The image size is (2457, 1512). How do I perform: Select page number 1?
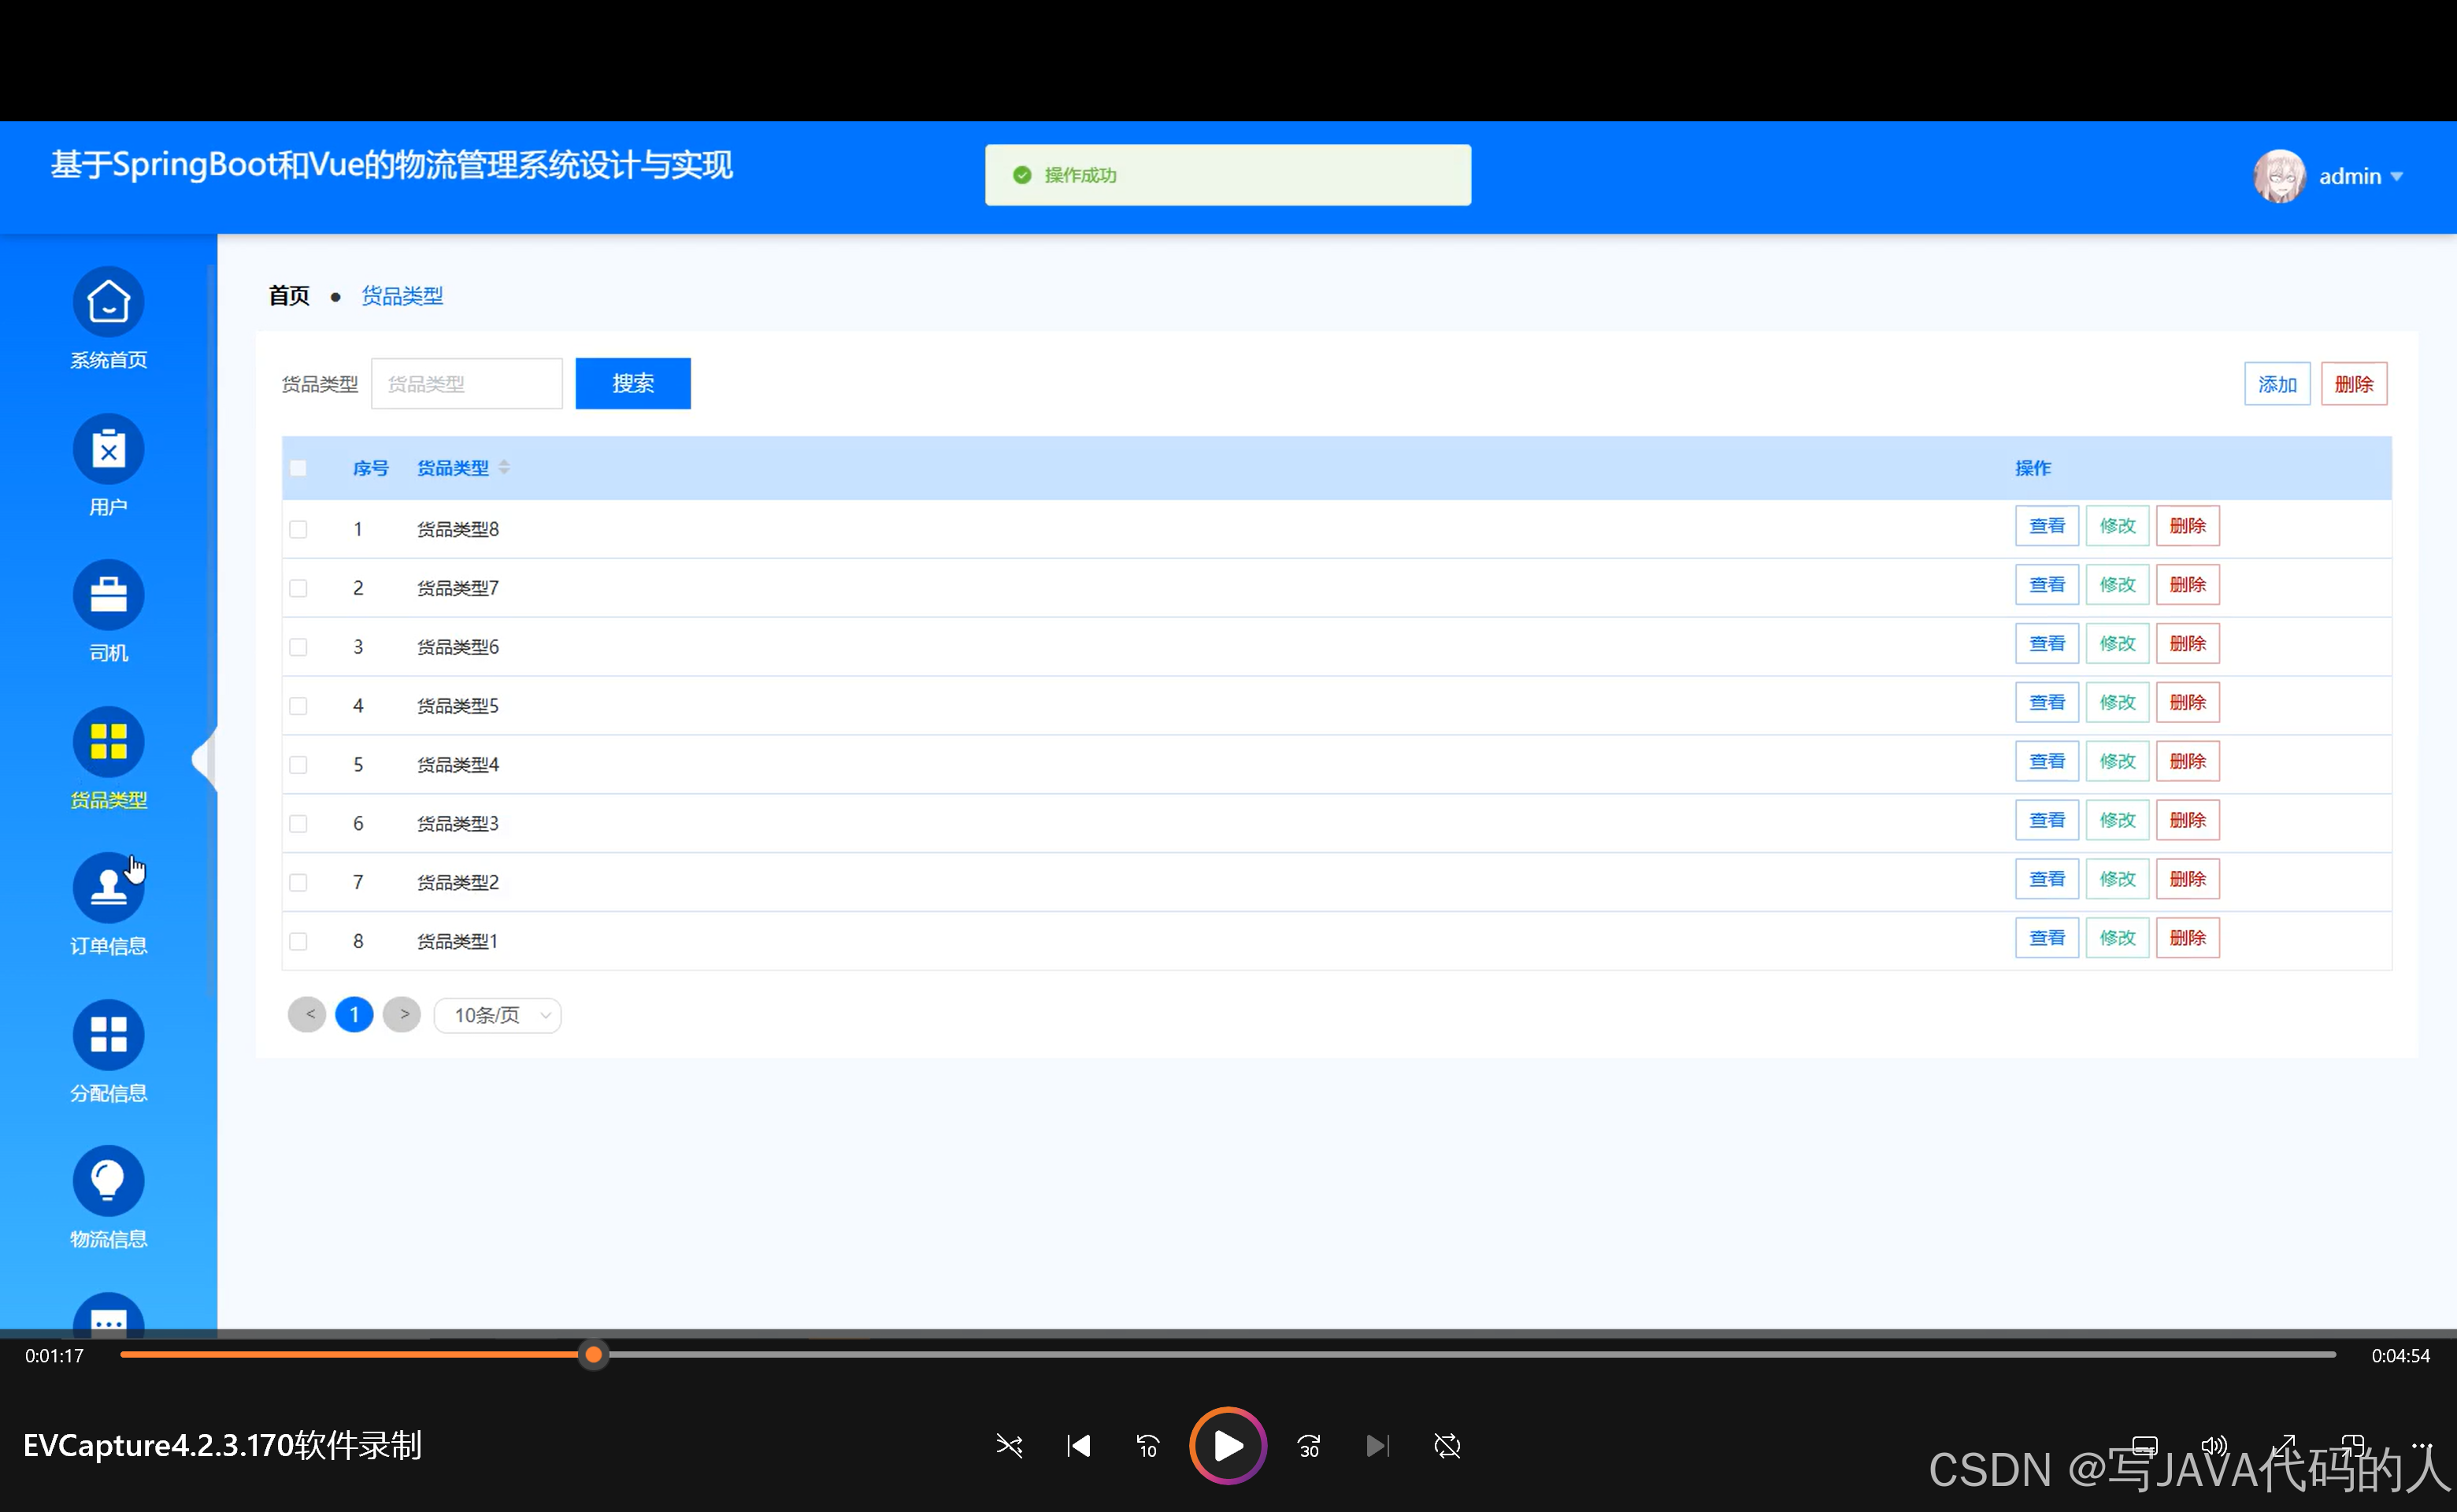(354, 1015)
